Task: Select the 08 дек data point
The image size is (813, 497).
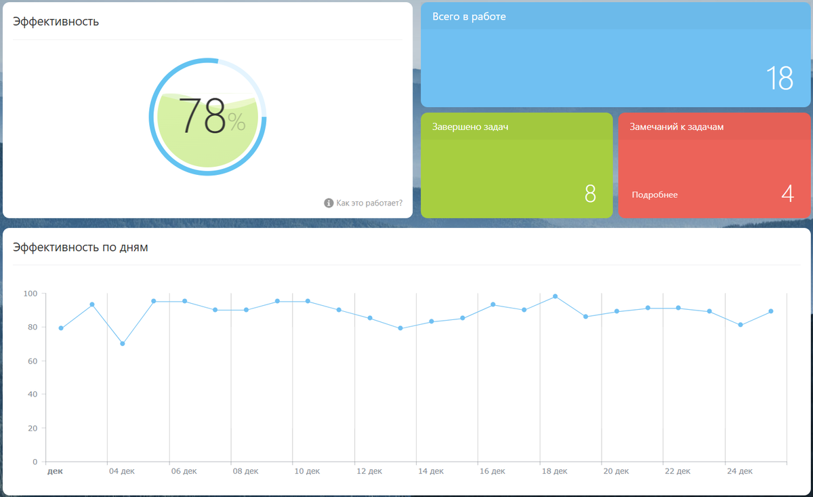Action: [246, 310]
